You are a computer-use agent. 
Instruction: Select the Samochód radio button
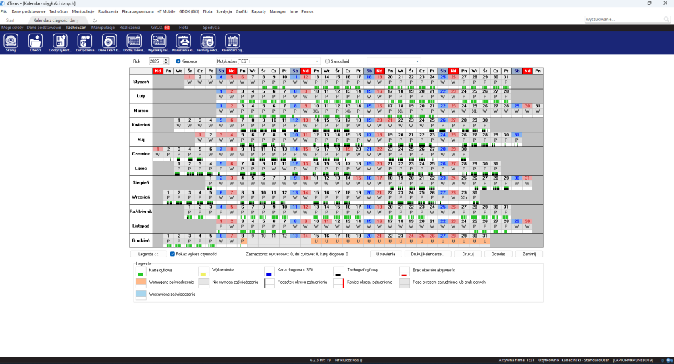point(327,61)
